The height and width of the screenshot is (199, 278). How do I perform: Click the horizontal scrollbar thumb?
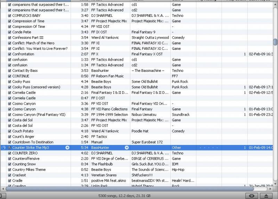click(130, 189)
